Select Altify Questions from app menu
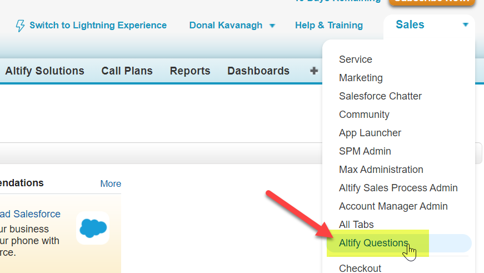 pos(373,243)
